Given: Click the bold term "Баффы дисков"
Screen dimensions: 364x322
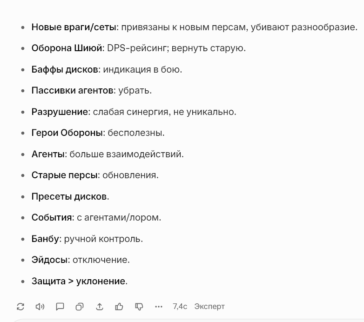Looking at the screenshot, I should (x=65, y=69).
